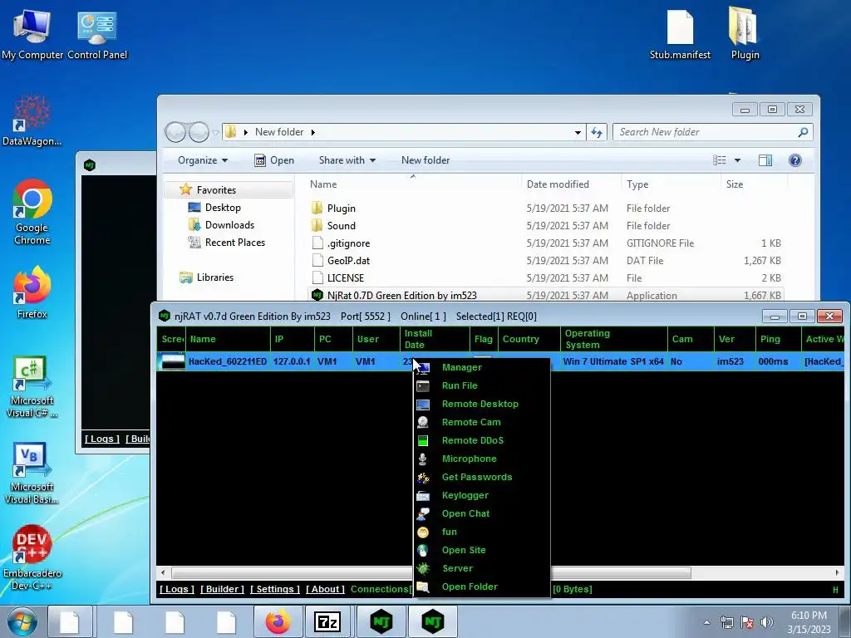Click Action Center flag in tray

click(747, 622)
